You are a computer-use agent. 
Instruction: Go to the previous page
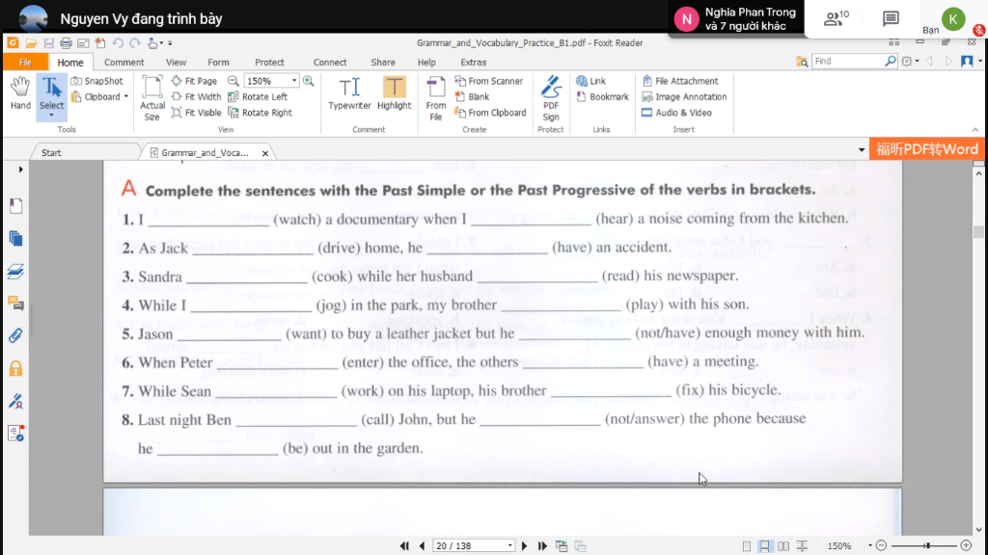(422, 546)
